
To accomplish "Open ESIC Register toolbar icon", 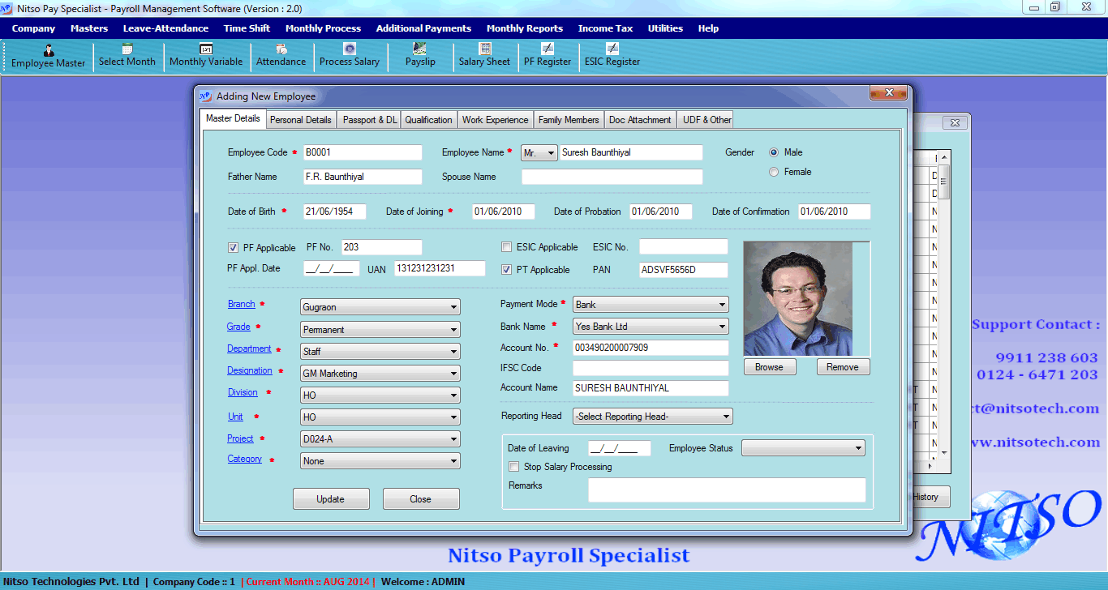I will pyautogui.click(x=612, y=56).
